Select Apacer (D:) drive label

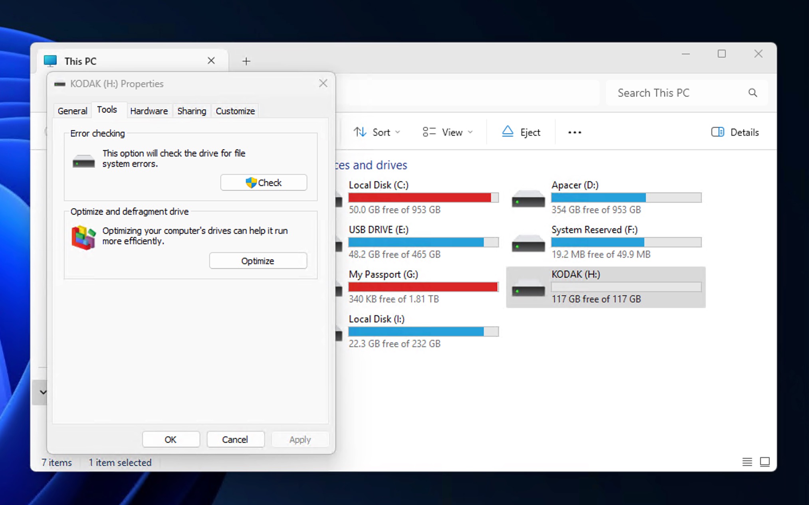pyautogui.click(x=575, y=185)
